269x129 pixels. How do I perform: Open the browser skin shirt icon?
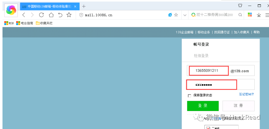tap(240, 6)
